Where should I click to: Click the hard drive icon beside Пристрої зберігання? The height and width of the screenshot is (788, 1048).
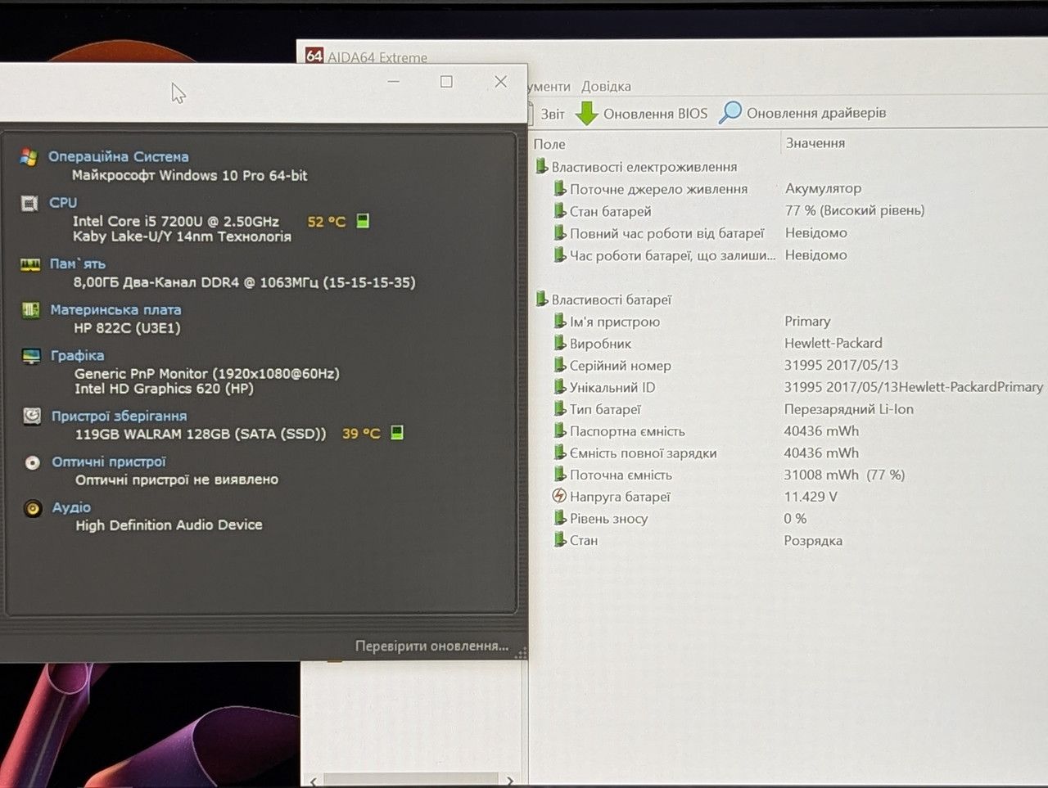(32, 417)
